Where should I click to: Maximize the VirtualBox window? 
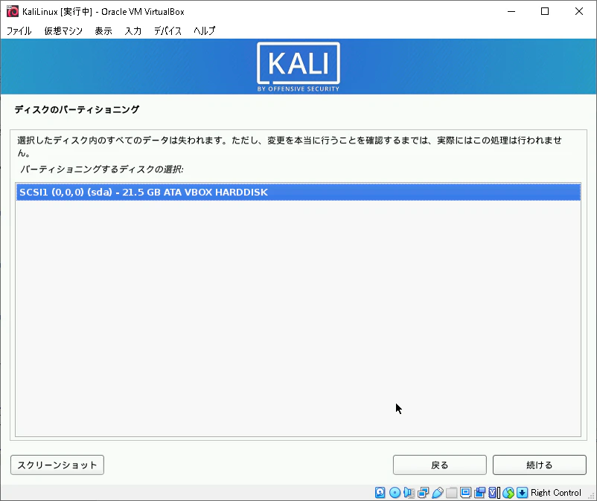click(545, 11)
